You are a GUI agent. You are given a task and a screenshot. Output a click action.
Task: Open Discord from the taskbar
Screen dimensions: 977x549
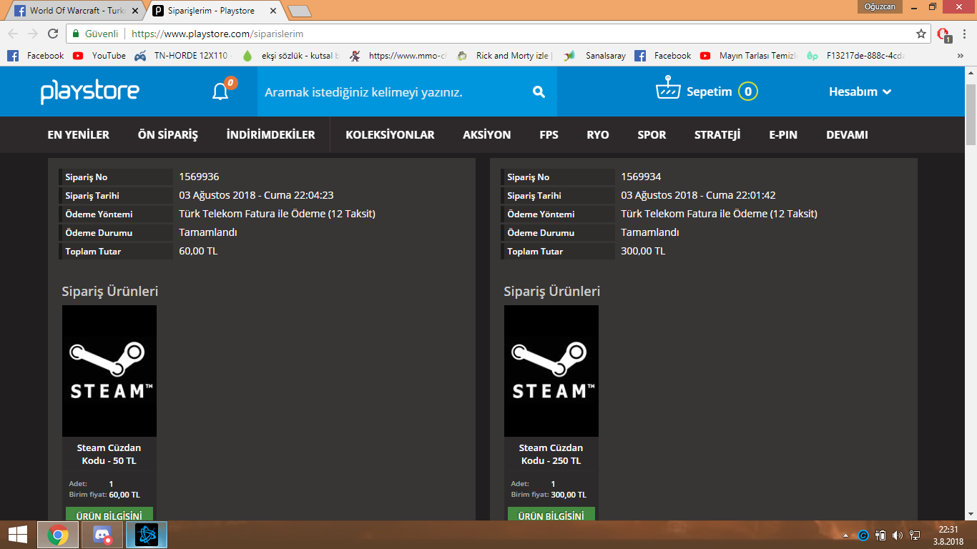[102, 535]
